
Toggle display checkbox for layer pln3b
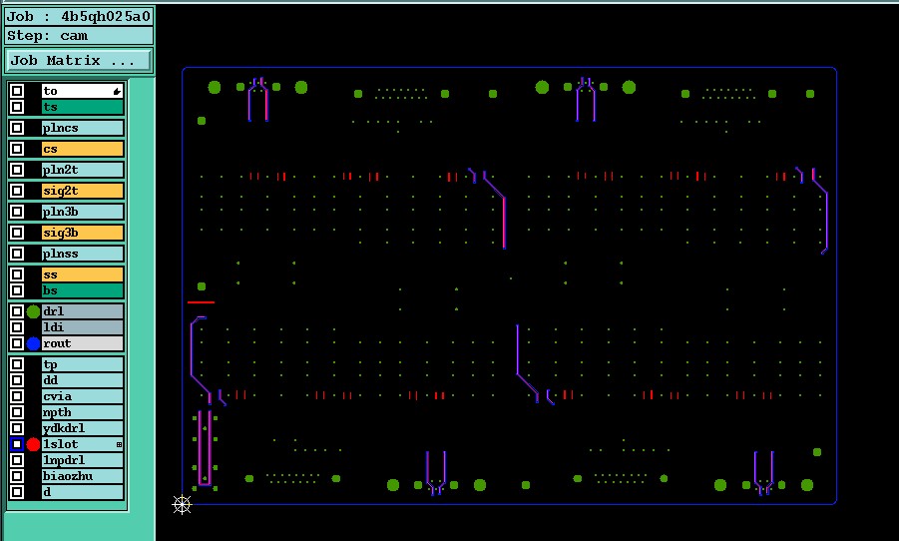coord(17,212)
